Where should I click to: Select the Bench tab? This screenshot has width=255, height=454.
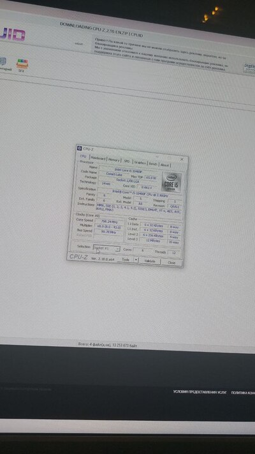[153, 164]
